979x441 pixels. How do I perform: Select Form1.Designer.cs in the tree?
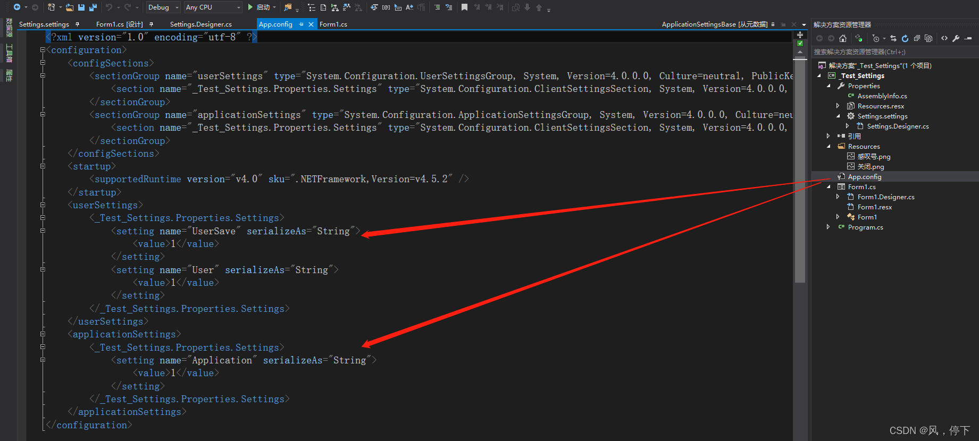[x=886, y=197]
